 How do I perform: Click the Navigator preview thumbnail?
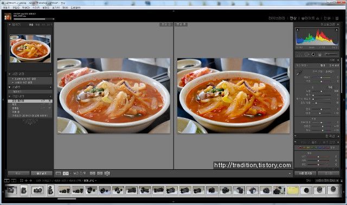click(x=30, y=49)
